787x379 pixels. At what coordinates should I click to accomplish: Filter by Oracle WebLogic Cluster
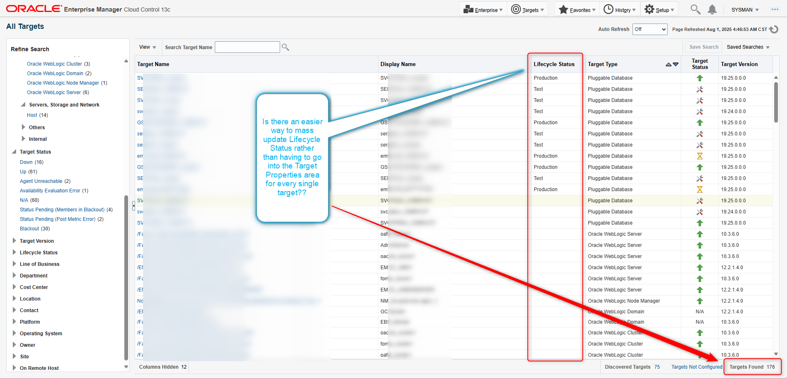[55, 64]
